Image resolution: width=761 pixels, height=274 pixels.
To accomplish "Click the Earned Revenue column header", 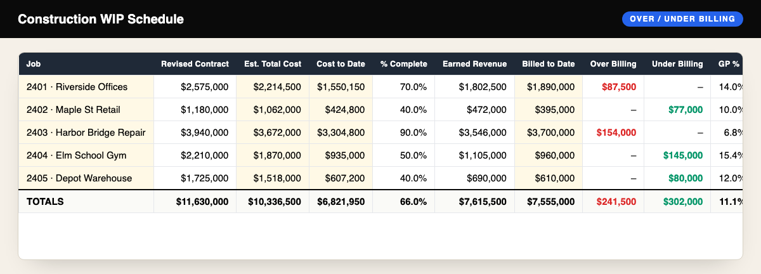I will tap(474, 64).
